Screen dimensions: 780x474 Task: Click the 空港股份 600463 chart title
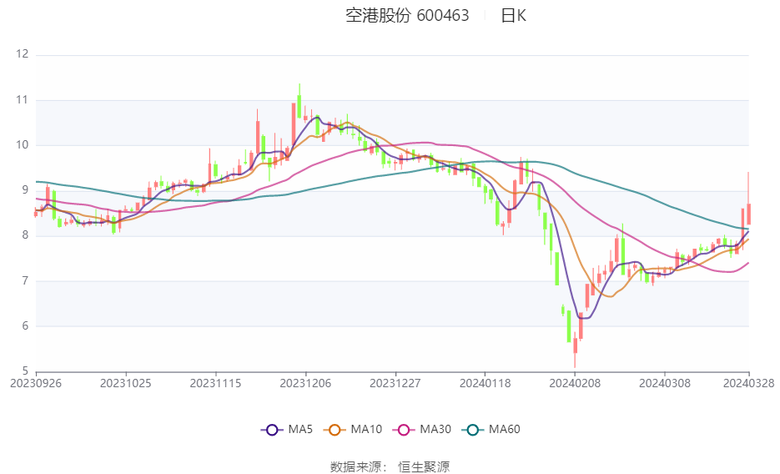pyautogui.click(x=407, y=16)
